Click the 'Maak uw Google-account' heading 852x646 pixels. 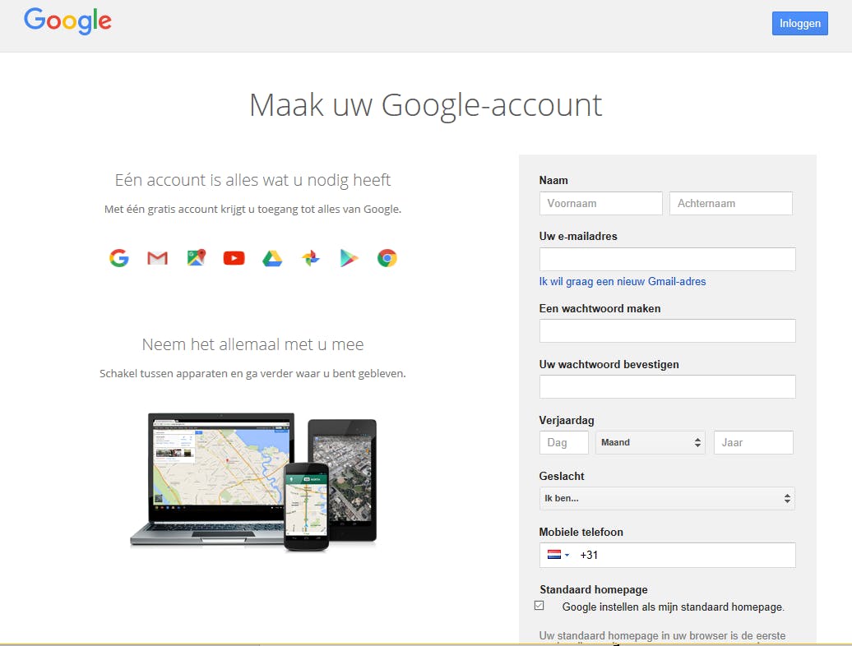(x=425, y=104)
